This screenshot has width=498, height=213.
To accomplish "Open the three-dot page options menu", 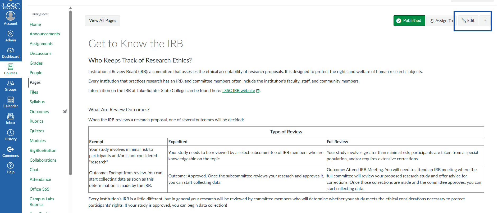I will 485,21.
